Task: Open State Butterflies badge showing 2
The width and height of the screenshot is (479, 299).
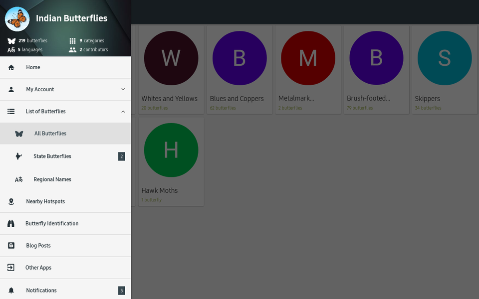Action: point(121,156)
